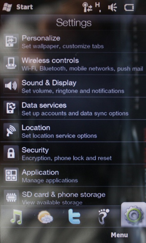
Task: Select the Settings gear tab
Action: click(x=133, y=215)
